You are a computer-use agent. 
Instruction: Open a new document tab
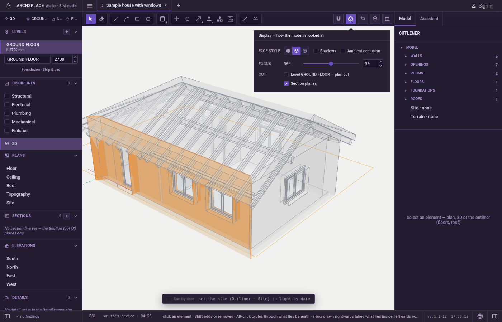(x=179, y=5)
